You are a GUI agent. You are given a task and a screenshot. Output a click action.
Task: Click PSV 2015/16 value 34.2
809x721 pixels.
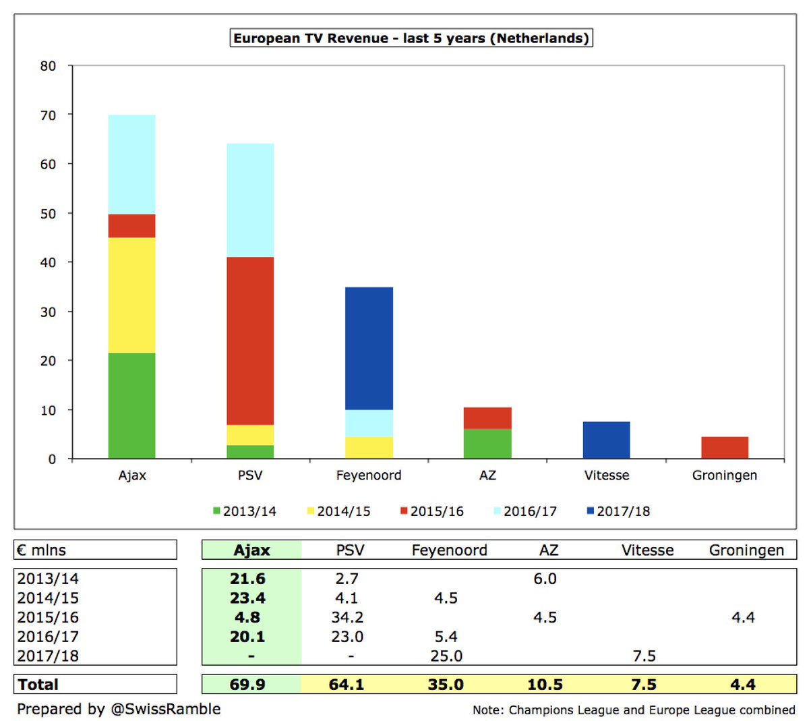click(347, 617)
